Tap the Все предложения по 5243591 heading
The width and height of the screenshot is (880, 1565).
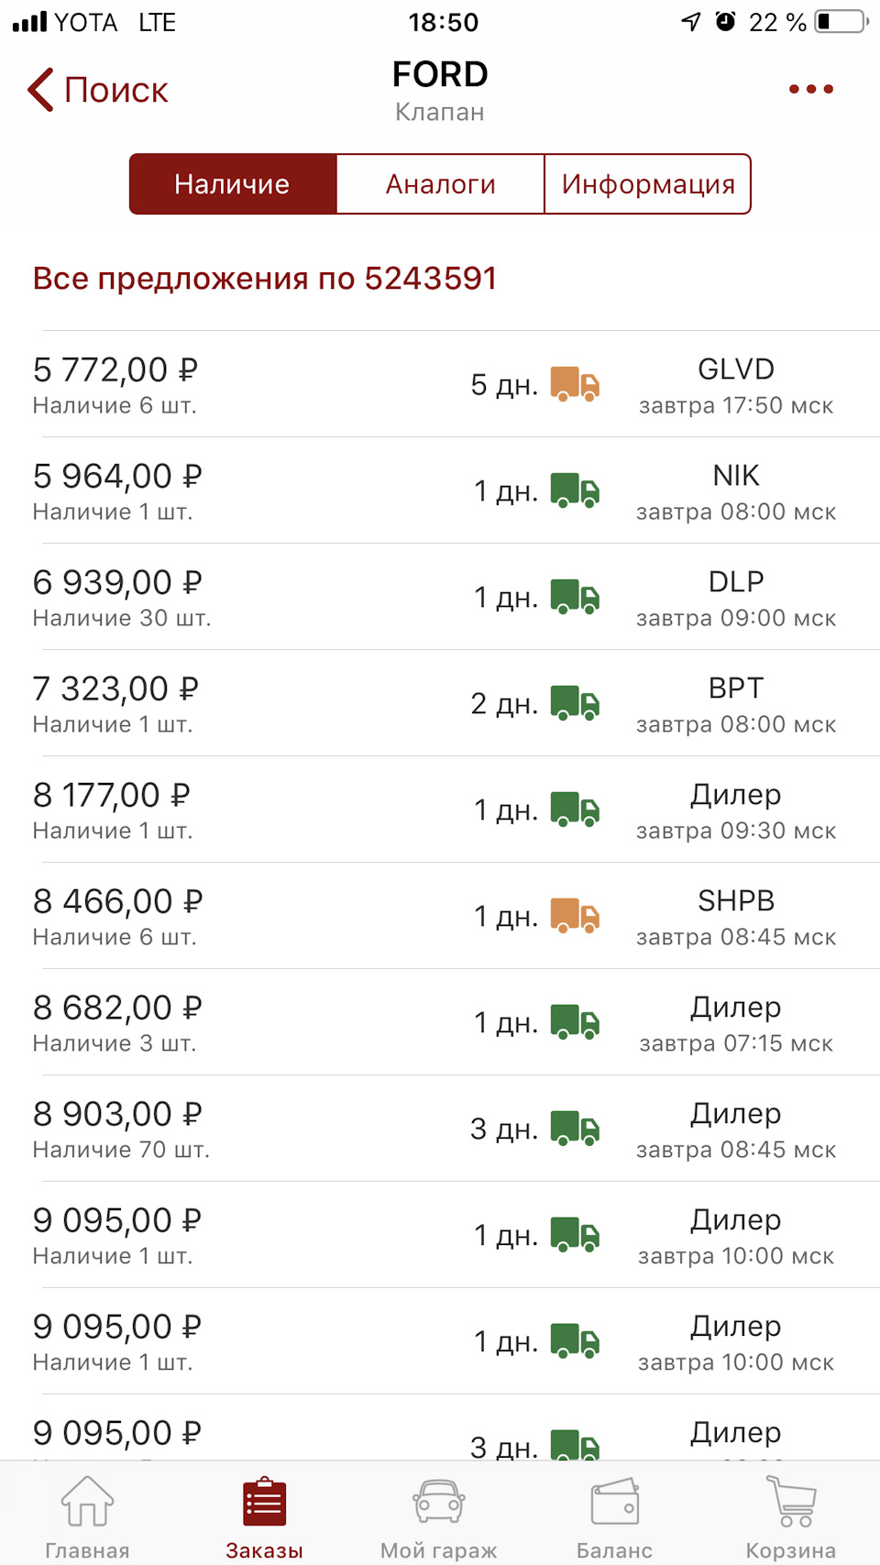pyautogui.click(x=265, y=278)
